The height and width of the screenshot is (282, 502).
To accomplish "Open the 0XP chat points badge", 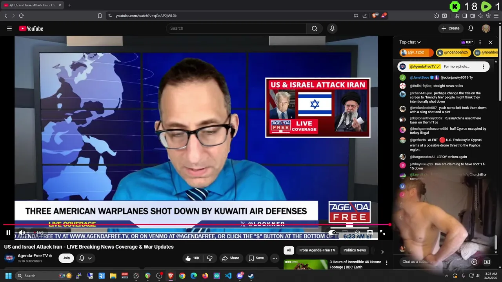I will (x=467, y=42).
